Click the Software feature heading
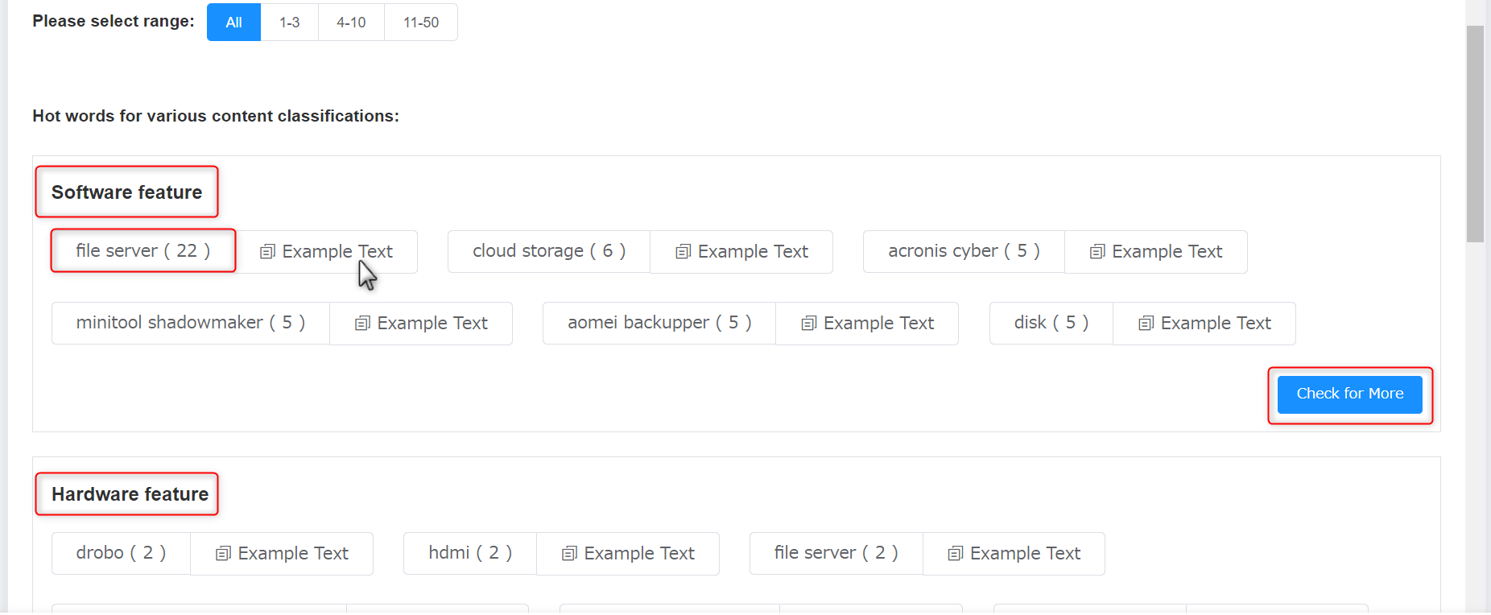Viewport: 1491px width, 615px height. tap(126, 192)
